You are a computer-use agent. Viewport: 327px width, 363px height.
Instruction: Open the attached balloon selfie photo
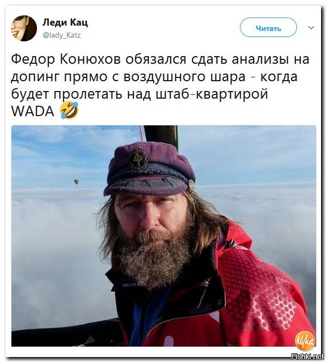click(164, 236)
